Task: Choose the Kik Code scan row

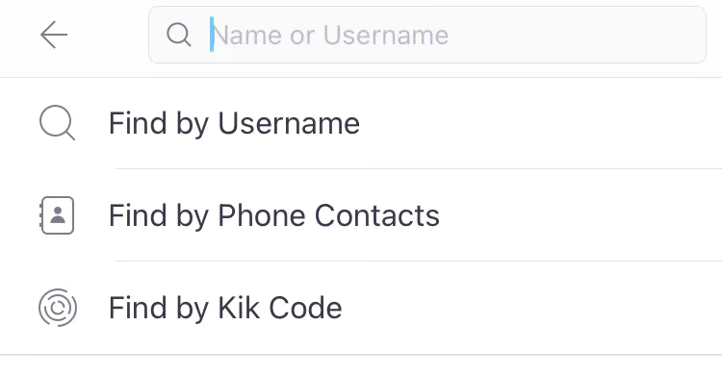Action: point(361,308)
